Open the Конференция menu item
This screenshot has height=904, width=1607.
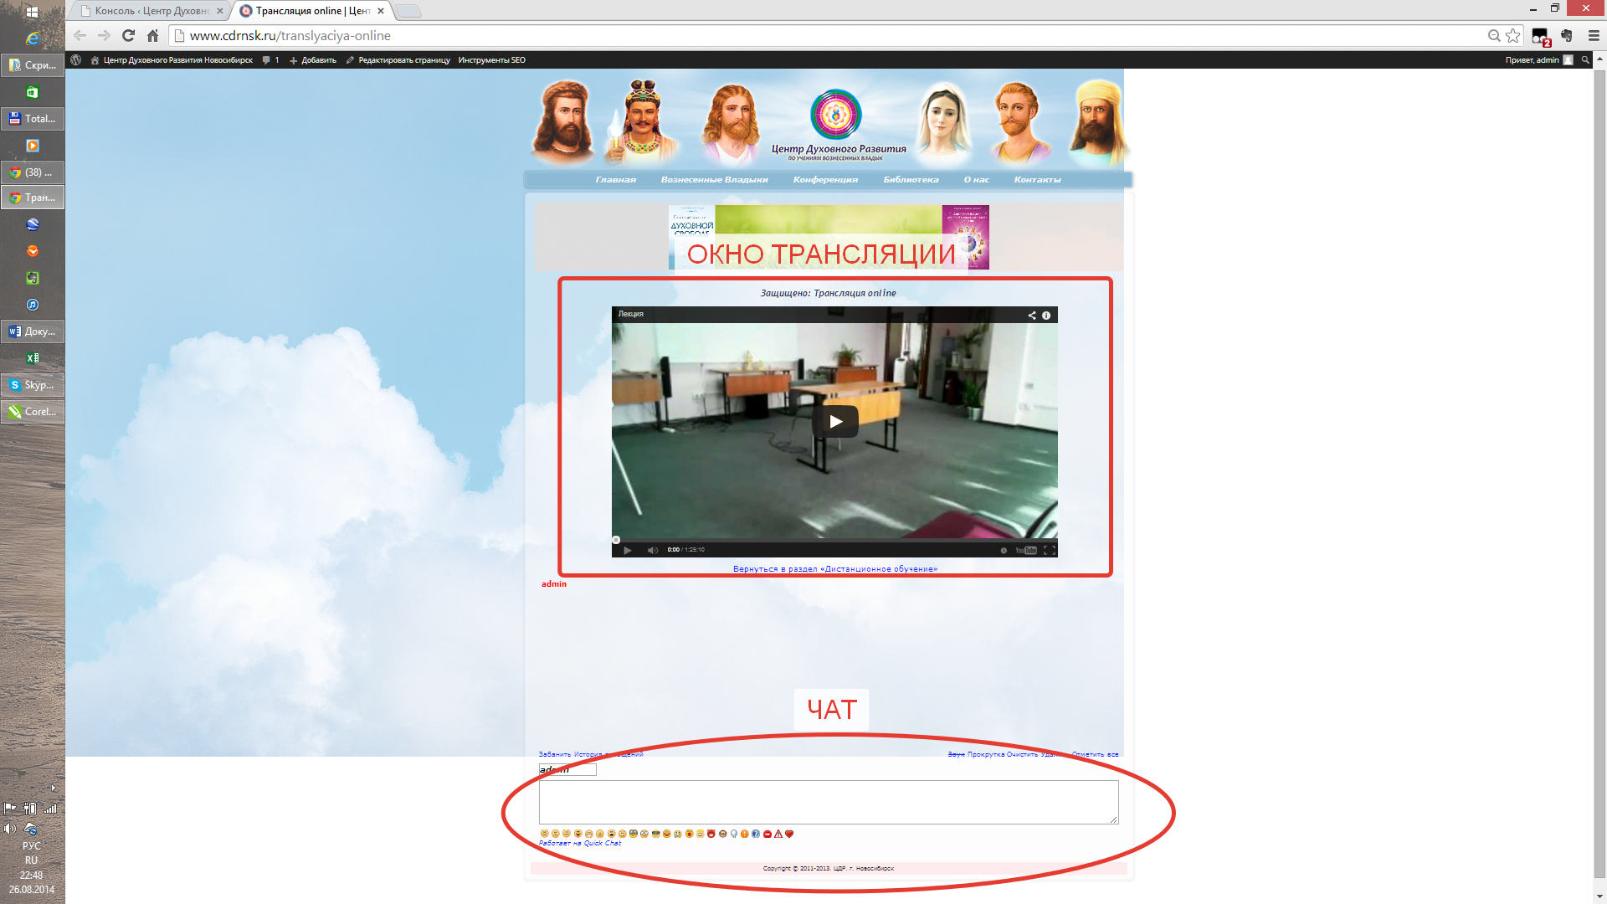point(825,180)
